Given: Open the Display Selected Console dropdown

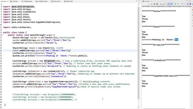Looking at the screenshot, I should (x=180, y=4).
